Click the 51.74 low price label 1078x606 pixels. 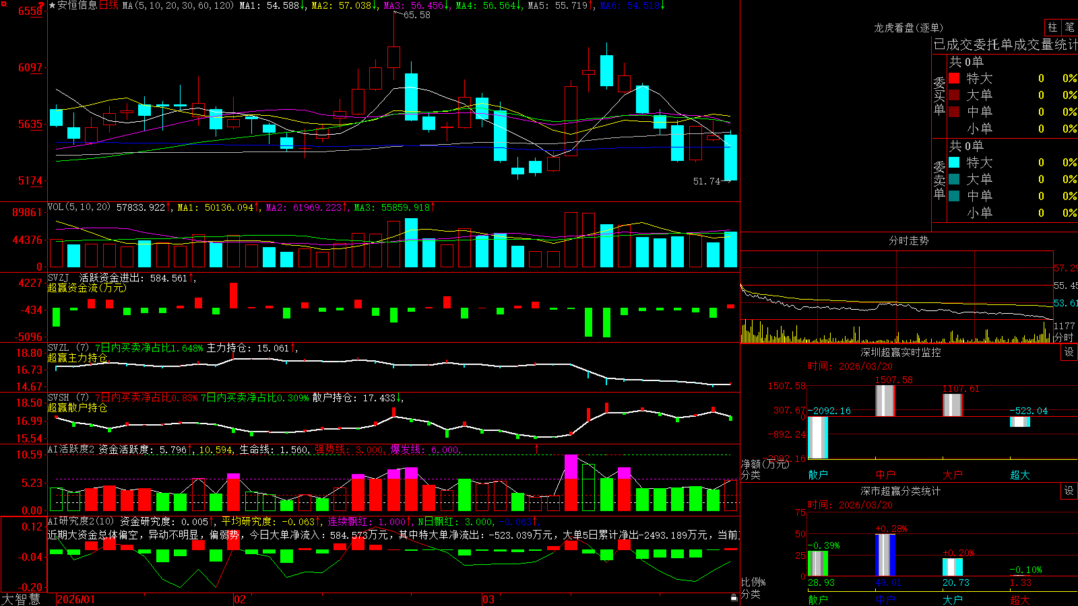click(707, 181)
